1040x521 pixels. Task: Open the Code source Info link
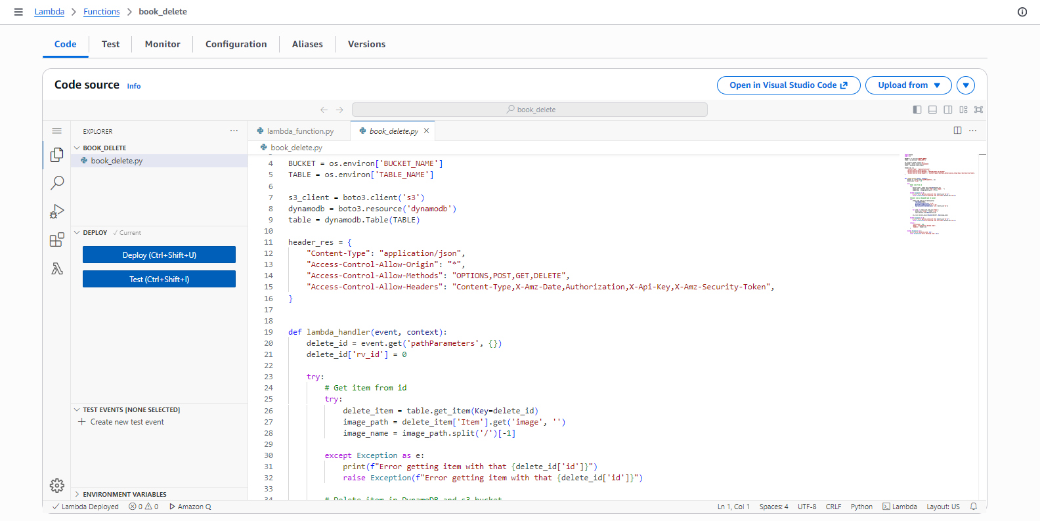click(134, 86)
